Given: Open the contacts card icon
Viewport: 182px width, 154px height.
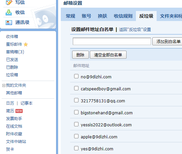Looking at the screenshot, I should (9, 22).
